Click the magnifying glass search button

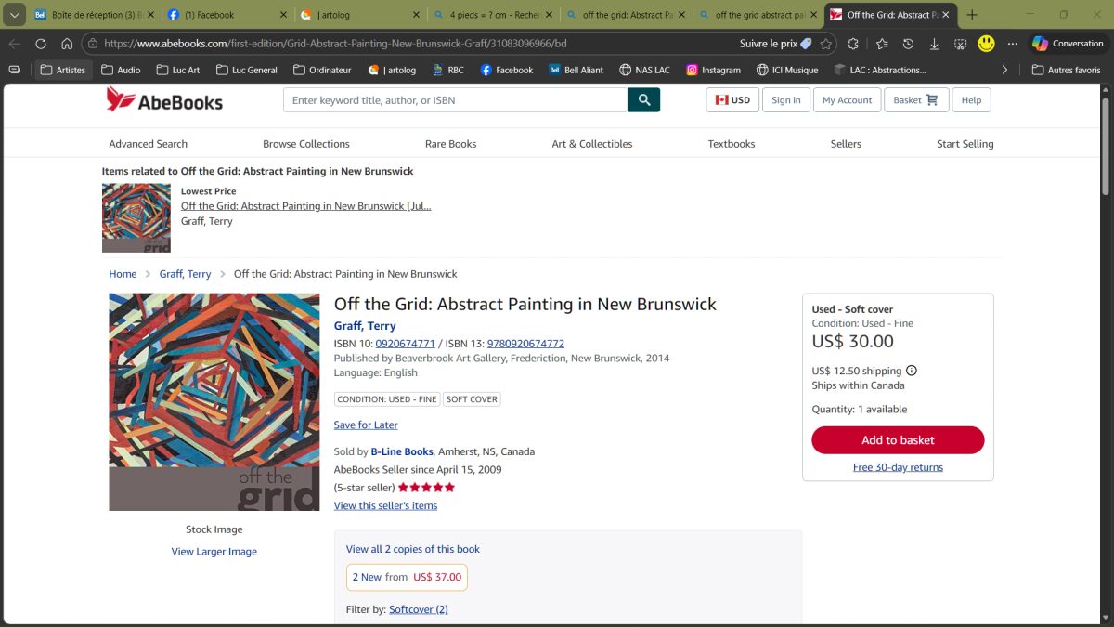643,100
